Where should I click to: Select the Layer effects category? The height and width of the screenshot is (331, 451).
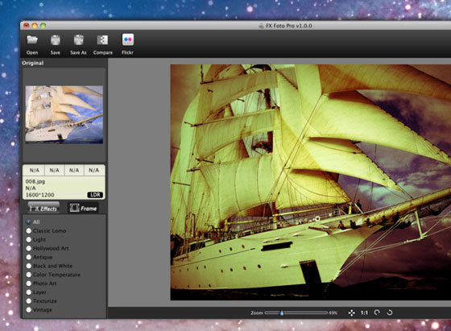[x=29, y=292]
